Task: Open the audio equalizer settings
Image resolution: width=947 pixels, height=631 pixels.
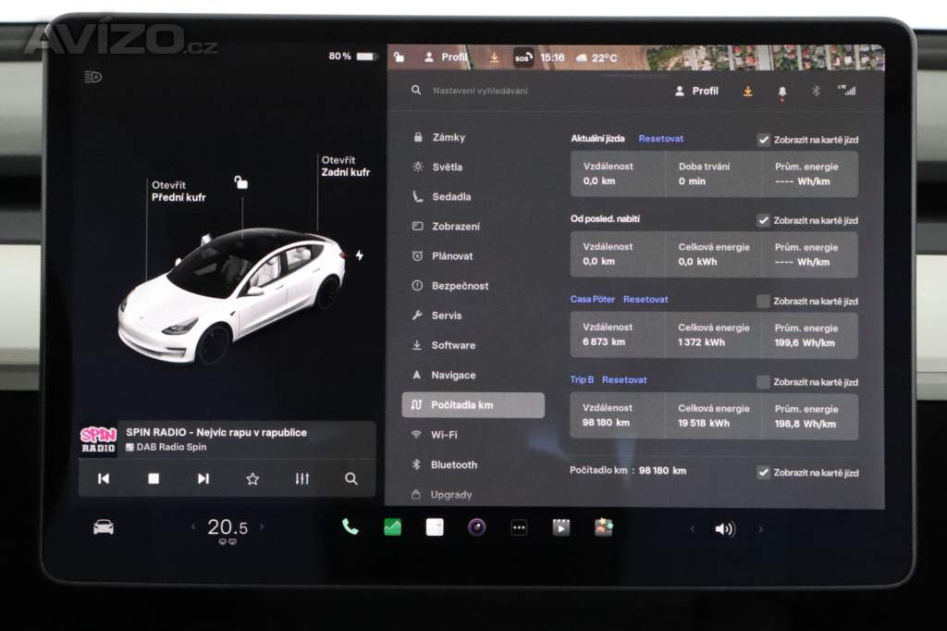Action: 301,478
